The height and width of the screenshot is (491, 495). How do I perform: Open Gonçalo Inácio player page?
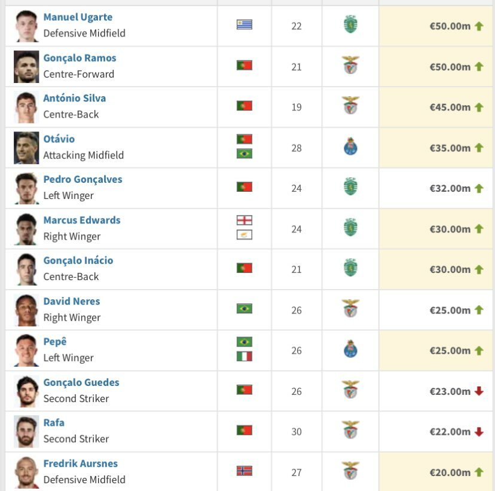pos(78,260)
